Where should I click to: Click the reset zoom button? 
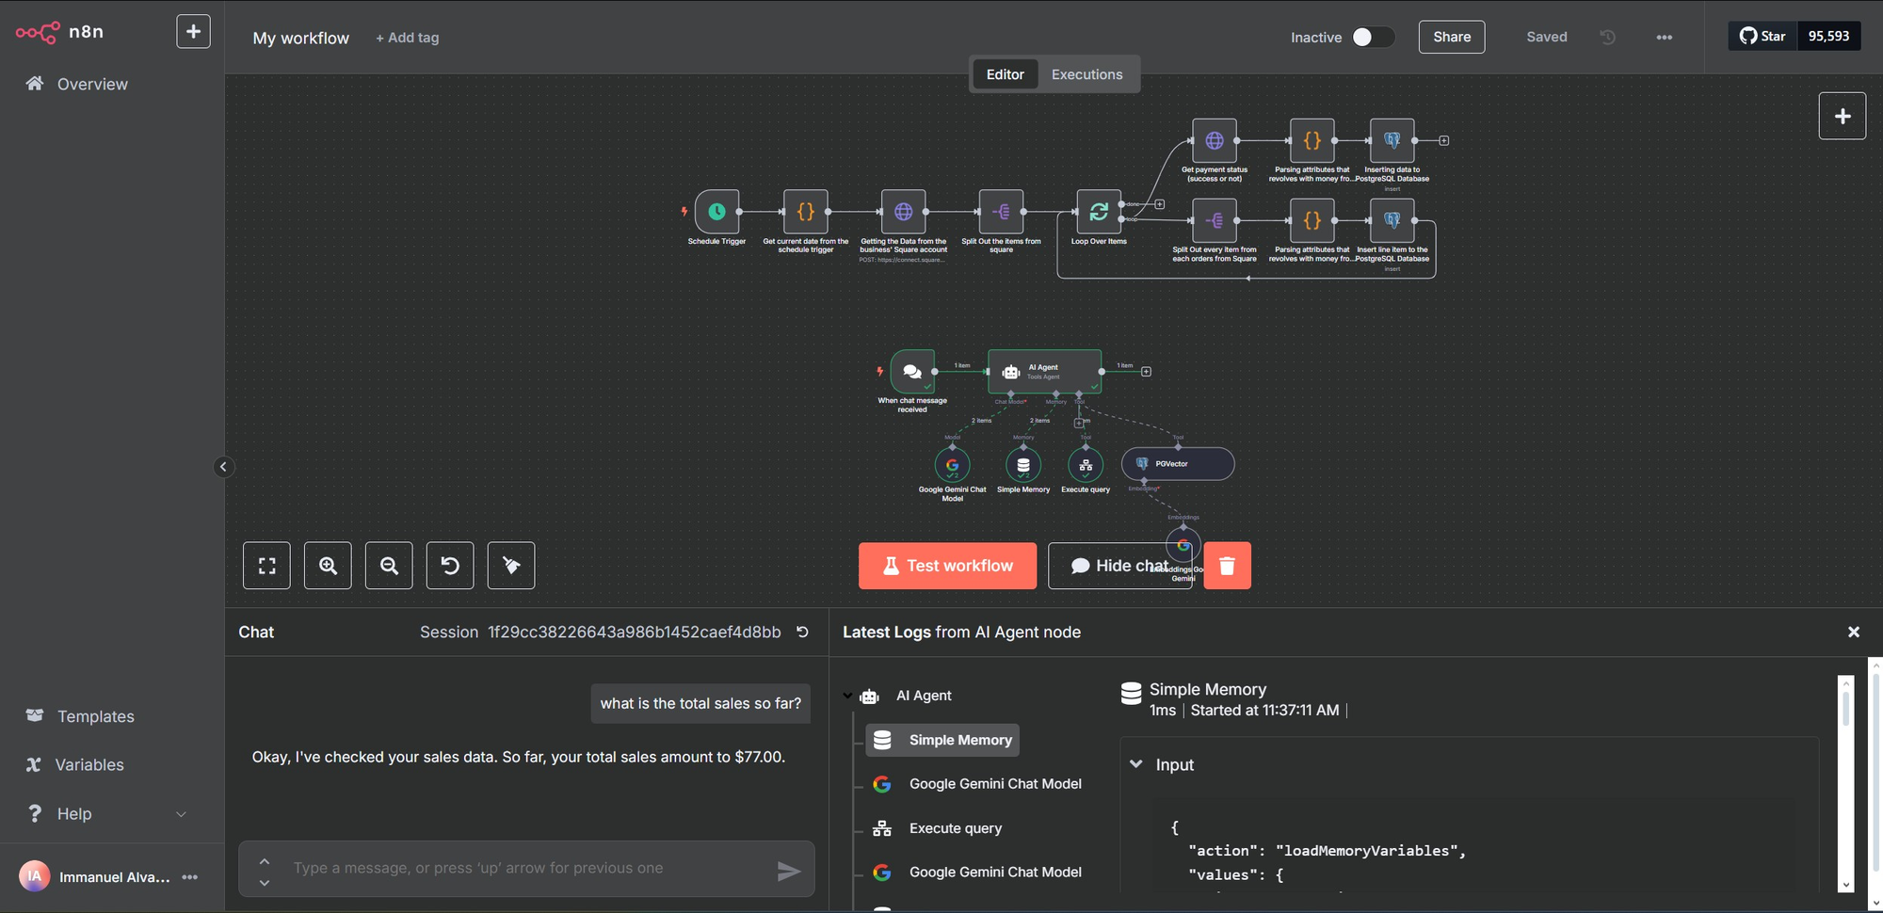pyautogui.click(x=450, y=566)
